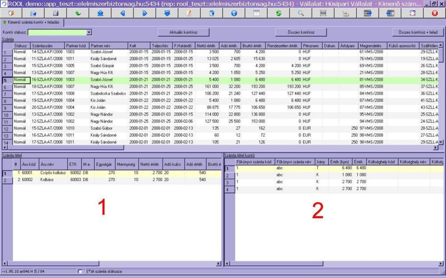Click the green refresh icon
Image resolution: width=446 pixels, height=278 pixels.
coord(278,12)
